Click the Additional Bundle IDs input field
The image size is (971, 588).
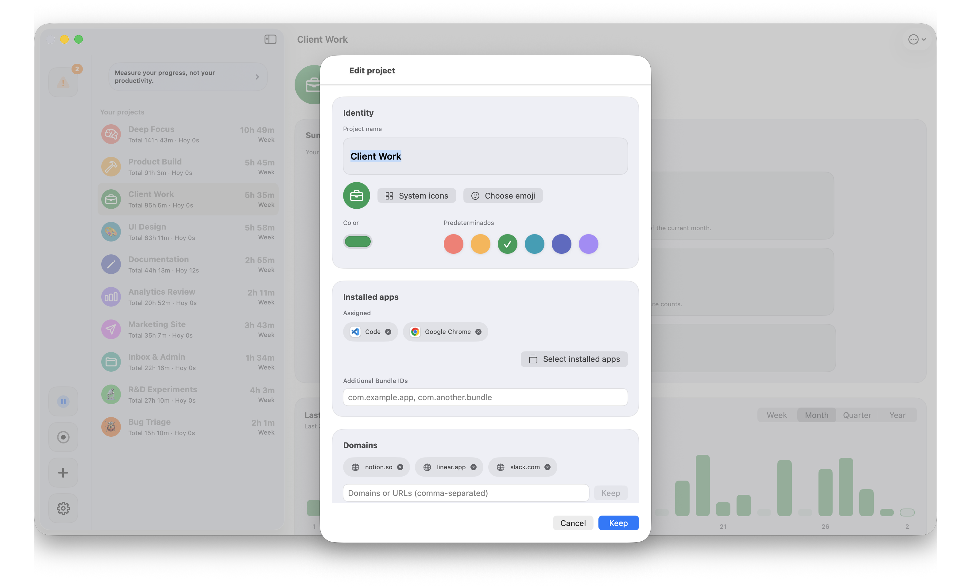point(485,397)
